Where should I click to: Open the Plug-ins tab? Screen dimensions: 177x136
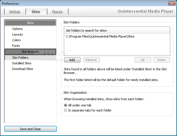click(57, 12)
